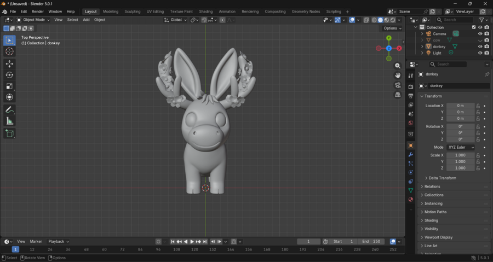This screenshot has height=262, width=493.
Task: Toggle camera view in the viewport
Action: point(398,85)
